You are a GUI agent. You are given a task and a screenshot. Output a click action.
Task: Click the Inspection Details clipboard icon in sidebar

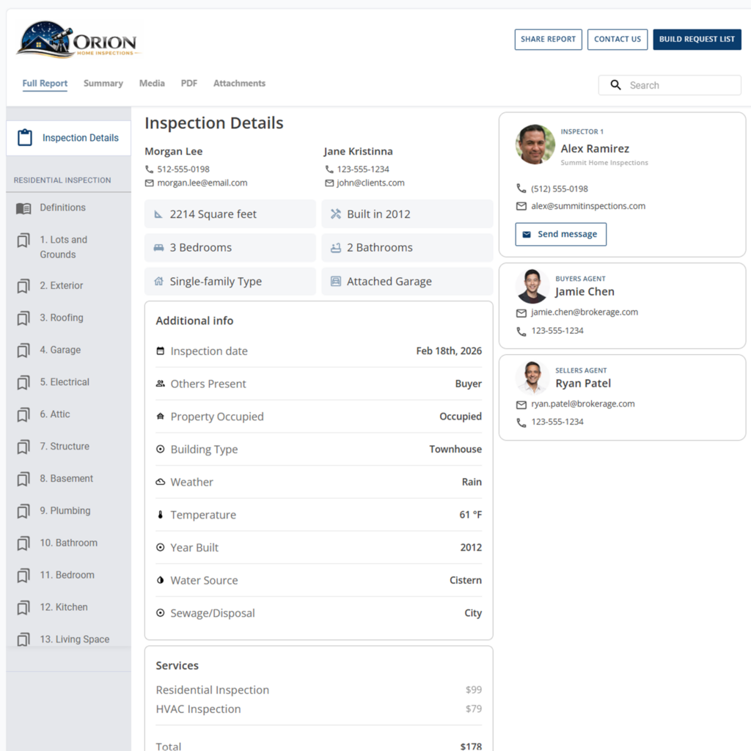[x=24, y=137]
